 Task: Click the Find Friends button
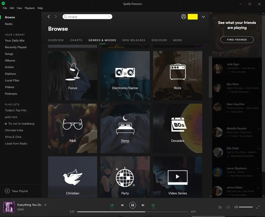point(237,40)
